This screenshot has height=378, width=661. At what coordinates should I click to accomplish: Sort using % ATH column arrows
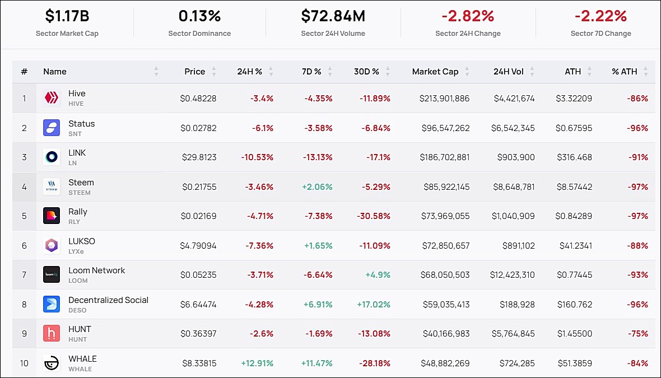pos(645,72)
